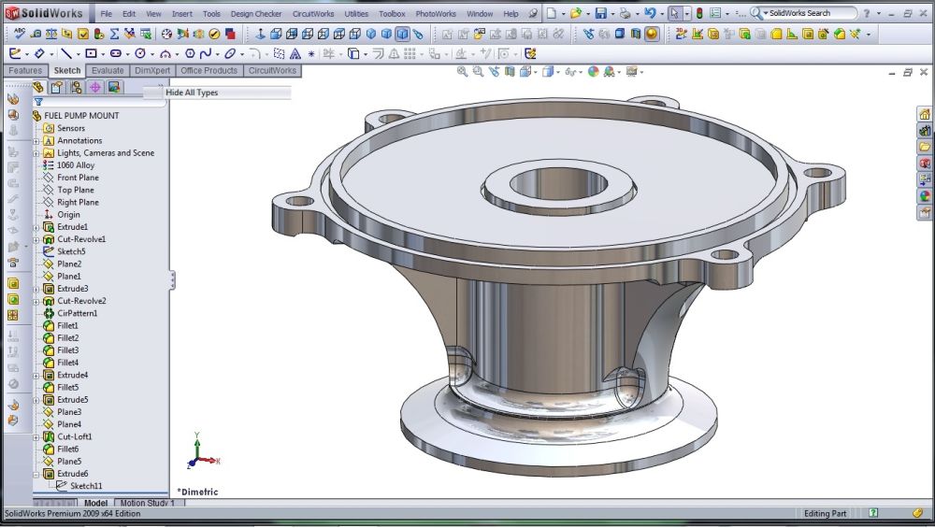
Task: Click the Edit Appearance color ball icon
Action: tap(594, 72)
